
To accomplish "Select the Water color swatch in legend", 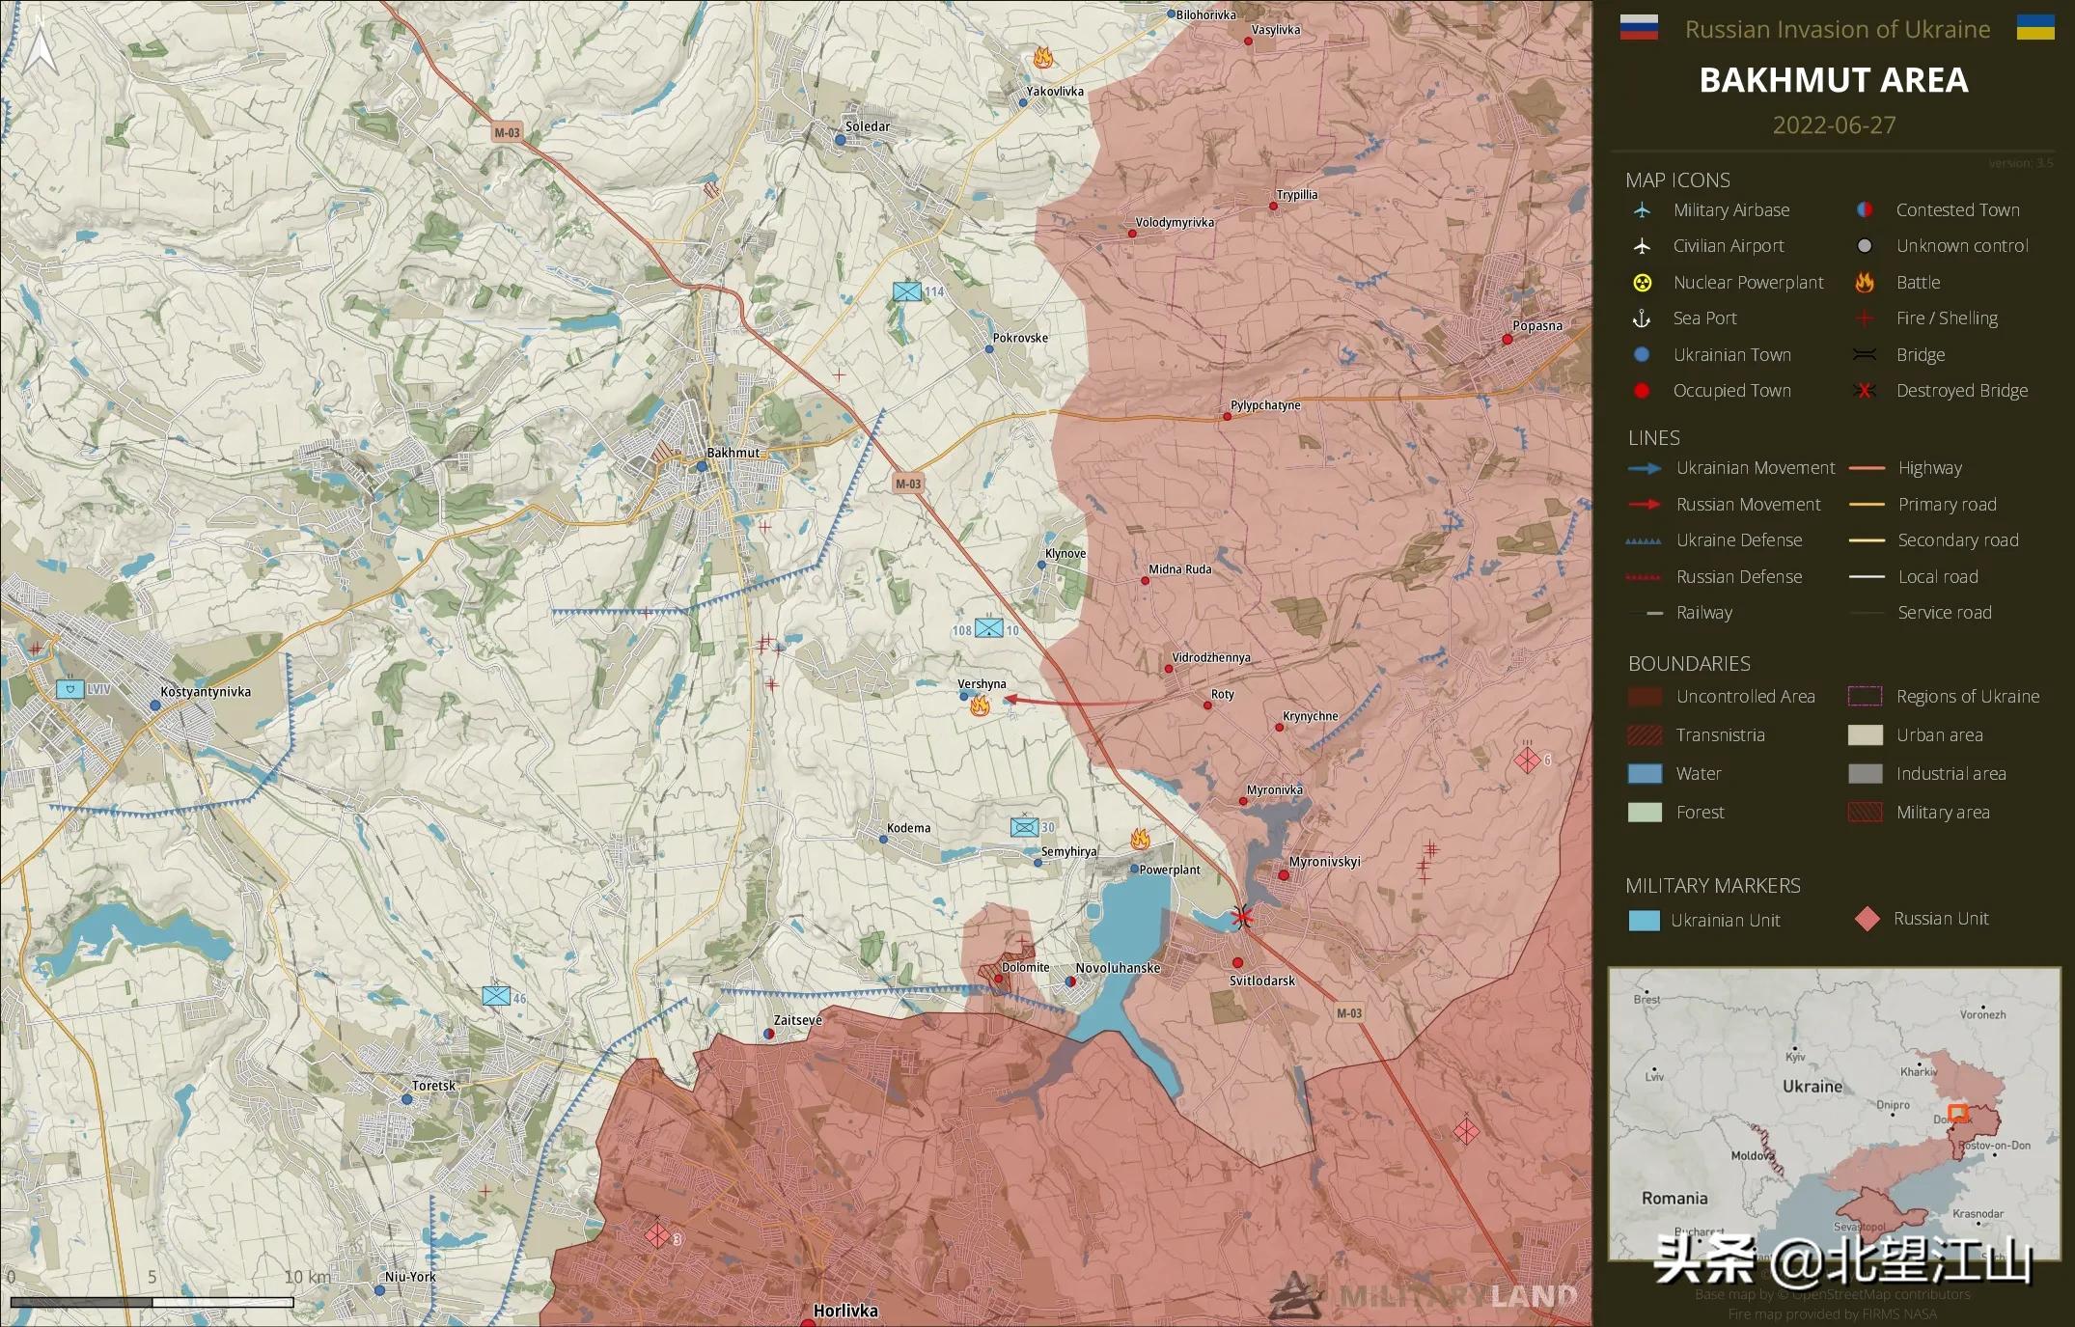I will (x=1644, y=773).
